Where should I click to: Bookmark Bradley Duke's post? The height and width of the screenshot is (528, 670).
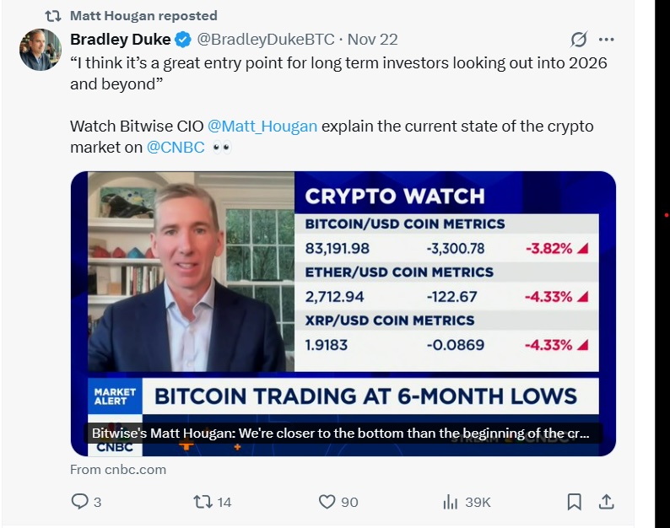click(574, 502)
